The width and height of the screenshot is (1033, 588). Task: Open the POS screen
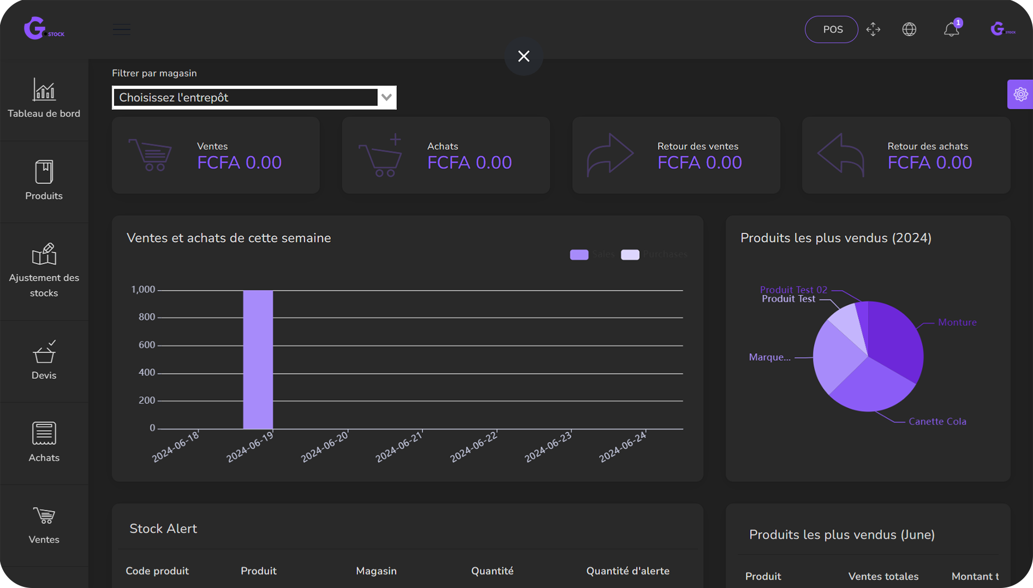[831, 29]
